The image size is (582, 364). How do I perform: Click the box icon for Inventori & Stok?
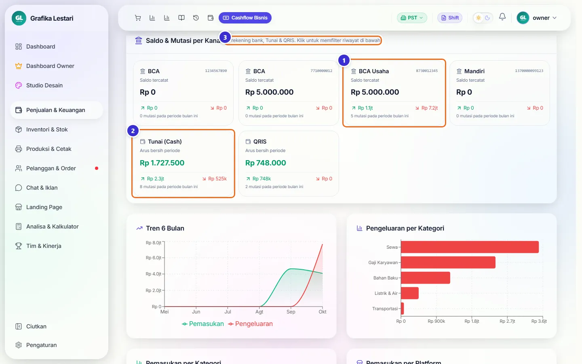(19, 129)
